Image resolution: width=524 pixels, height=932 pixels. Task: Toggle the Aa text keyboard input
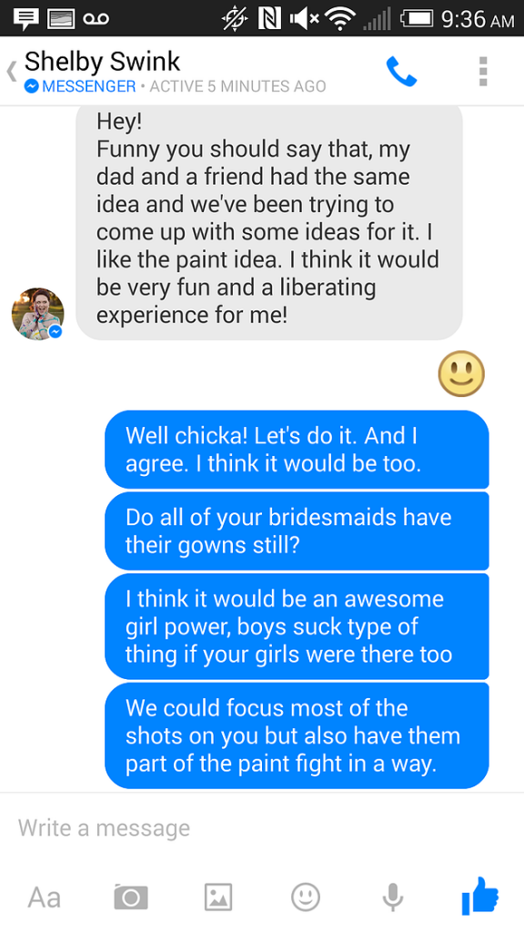(x=44, y=897)
